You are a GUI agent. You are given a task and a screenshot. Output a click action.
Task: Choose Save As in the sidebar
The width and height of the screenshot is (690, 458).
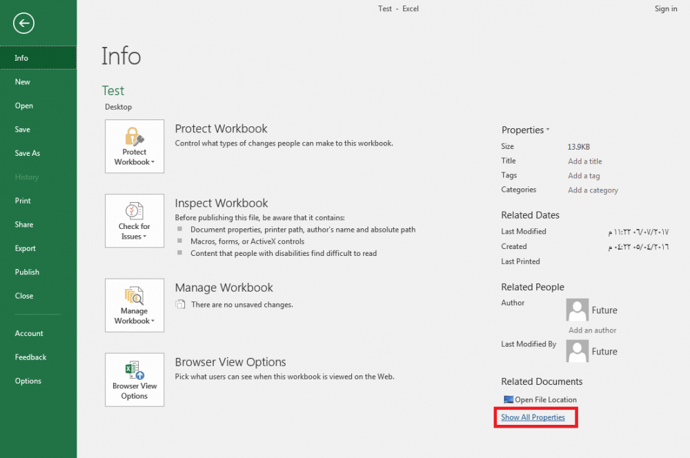[38, 153]
